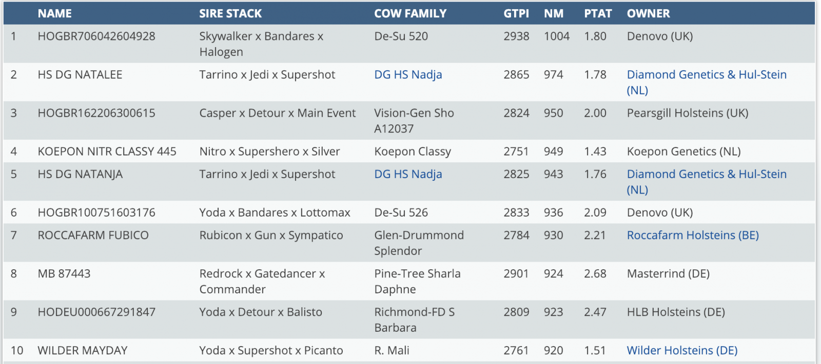The image size is (821, 364).
Task: Click the PTAT column header
Action: pyautogui.click(x=598, y=14)
